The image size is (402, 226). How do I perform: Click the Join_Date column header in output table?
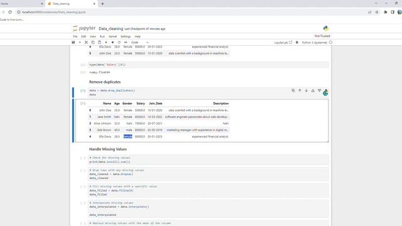pyautogui.click(x=156, y=104)
